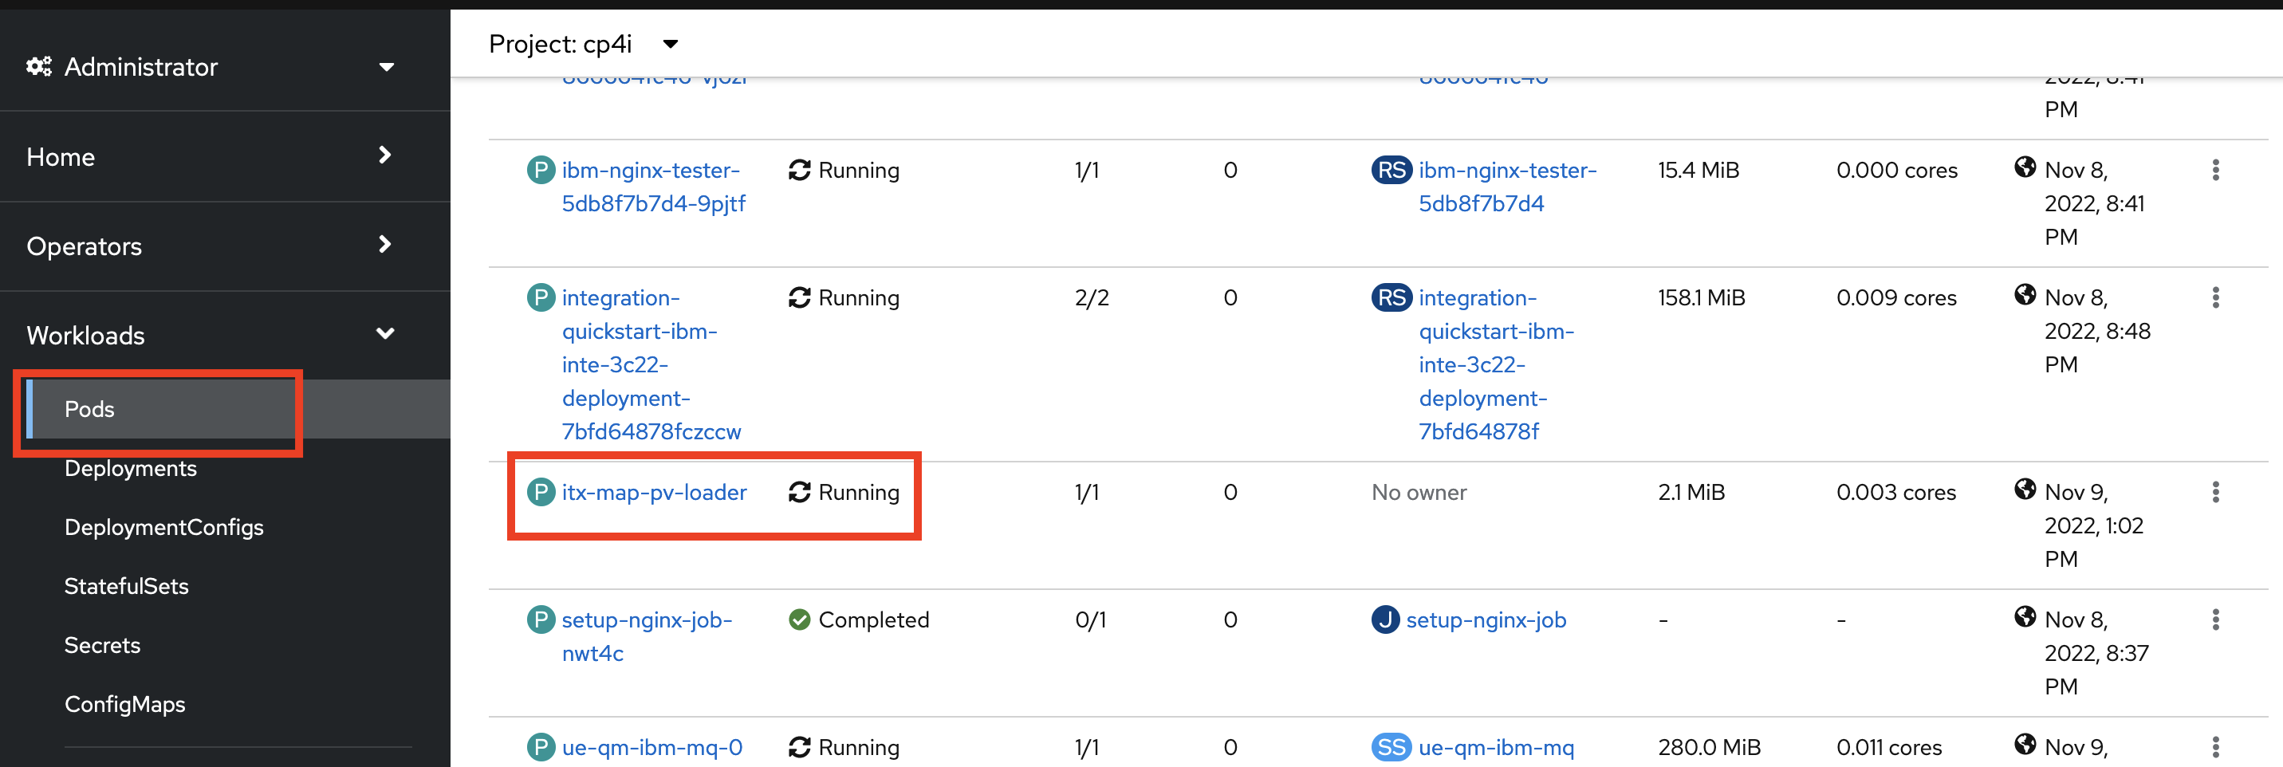
Task: Open DeploymentConfigs in the sidebar
Action: [164, 528]
